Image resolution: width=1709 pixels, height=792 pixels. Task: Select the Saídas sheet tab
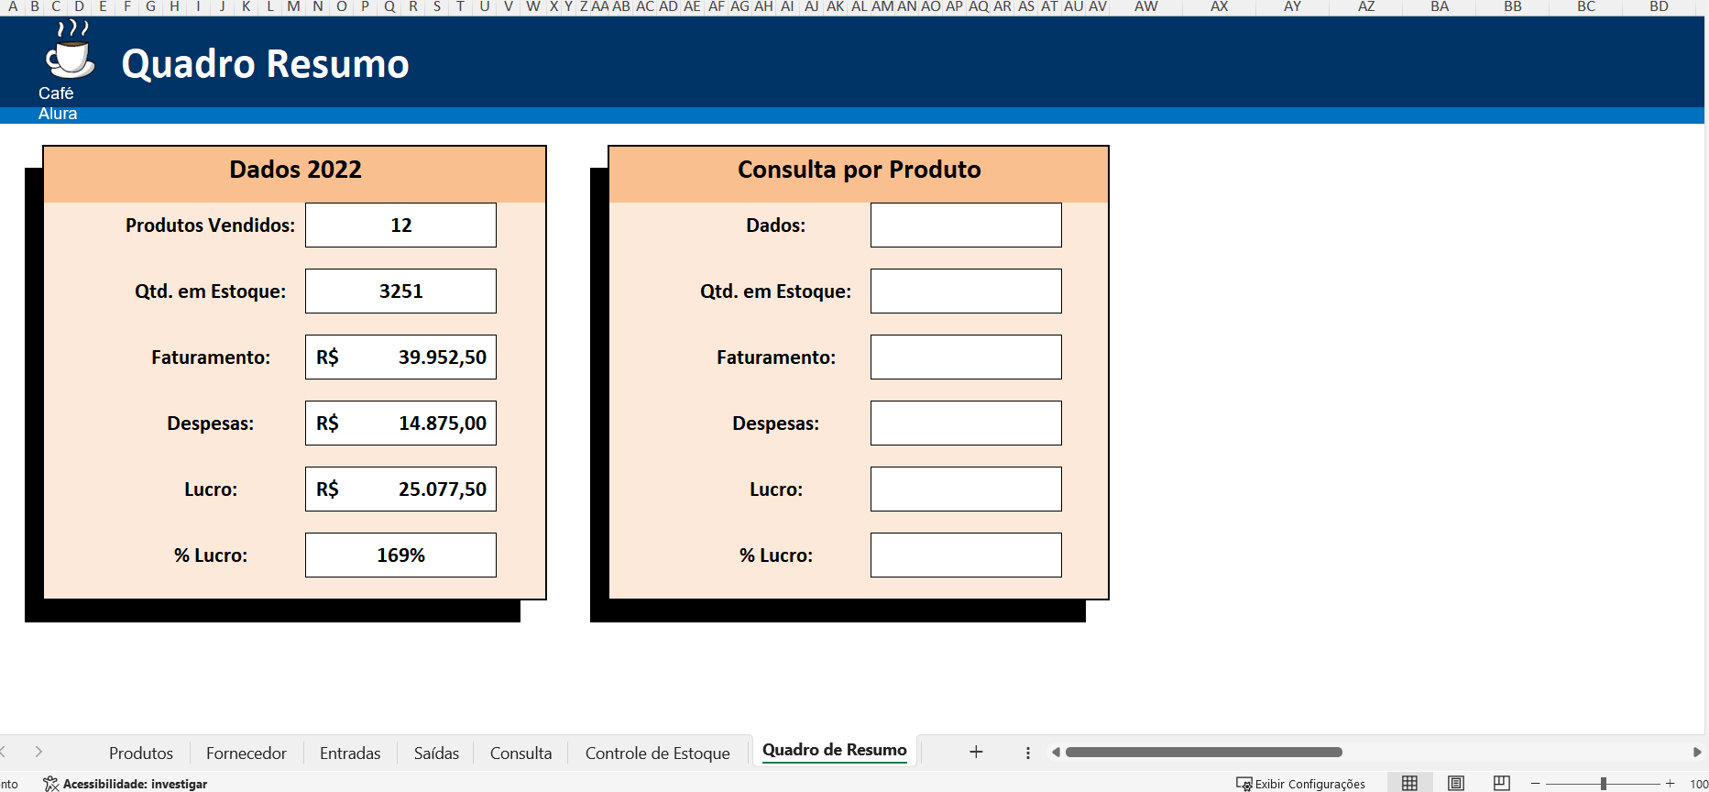(436, 753)
